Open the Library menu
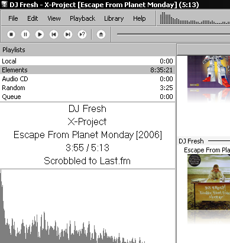The height and width of the screenshot is (243, 230). [114, 18]
